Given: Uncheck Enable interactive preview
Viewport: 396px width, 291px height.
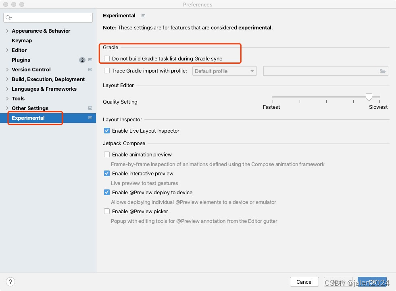Looking at the screenshot, I should coord(107,173).
